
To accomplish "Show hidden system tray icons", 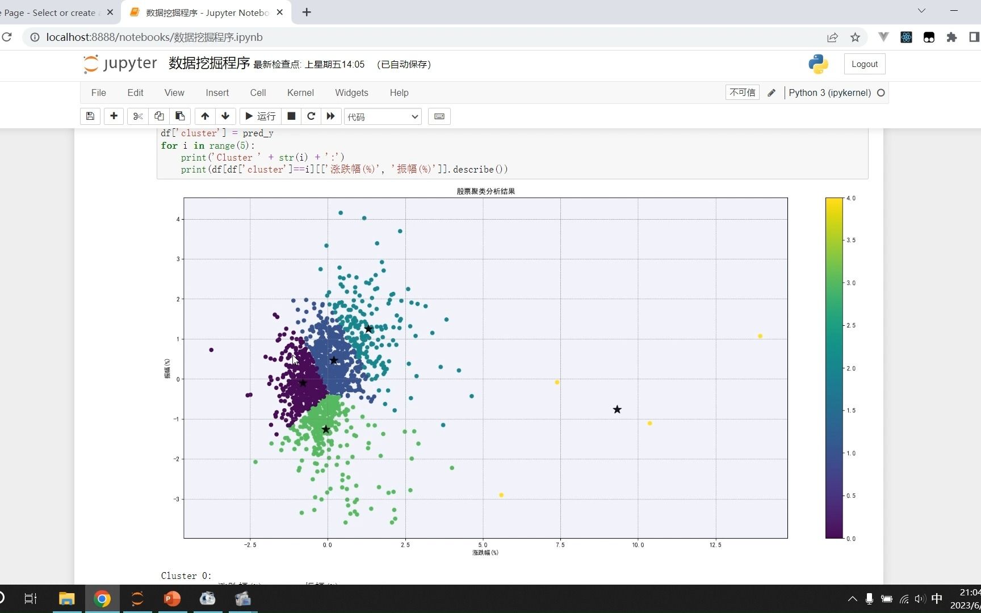I will (852, 599).
